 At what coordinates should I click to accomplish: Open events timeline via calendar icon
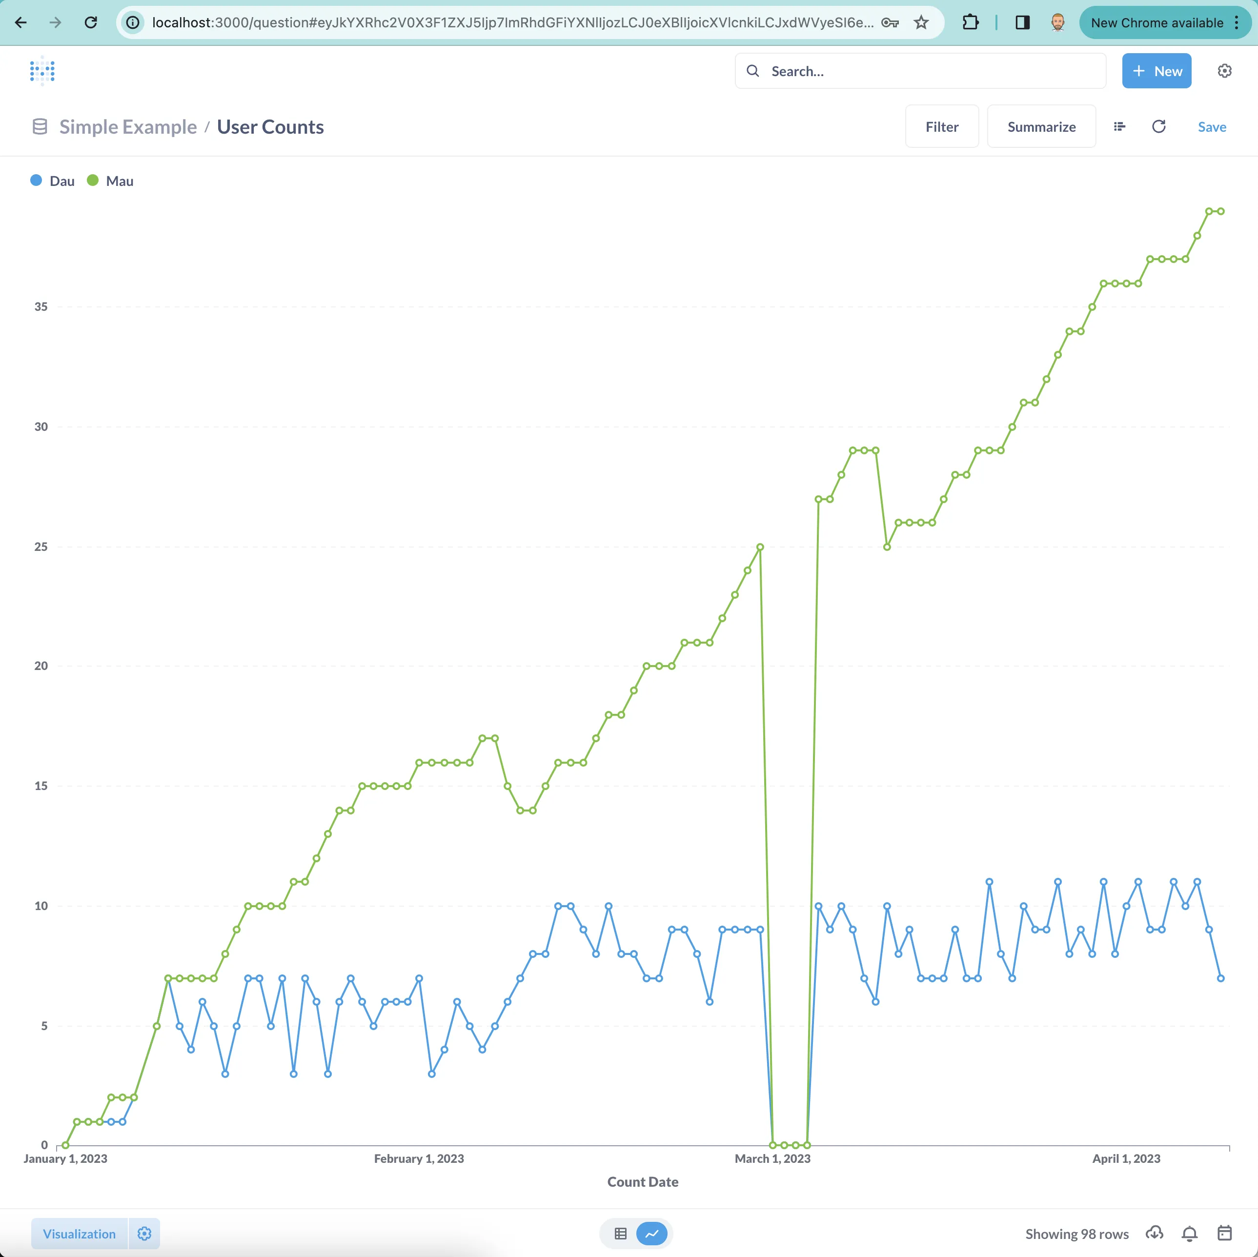pyautogui.click(x=1224, y=1233)
